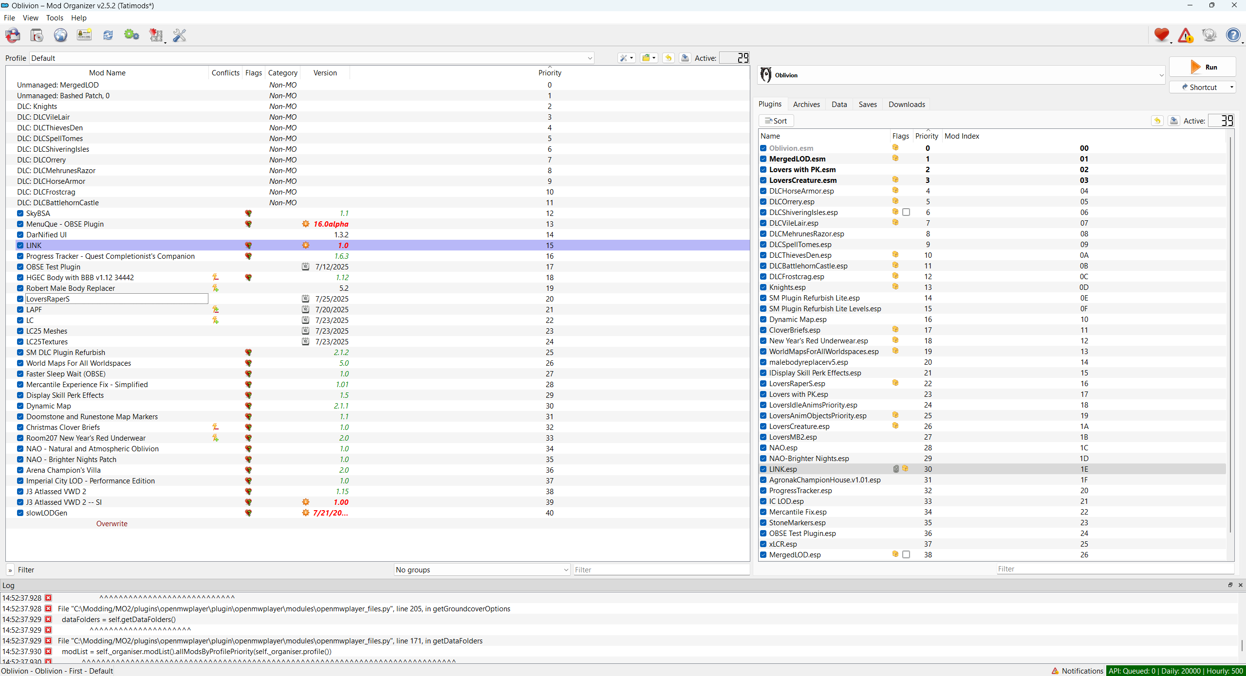This screenshot has height=676, width=1246.
Task: Open the Oblivion executable selector dropdown
Action: click(962, 75)
